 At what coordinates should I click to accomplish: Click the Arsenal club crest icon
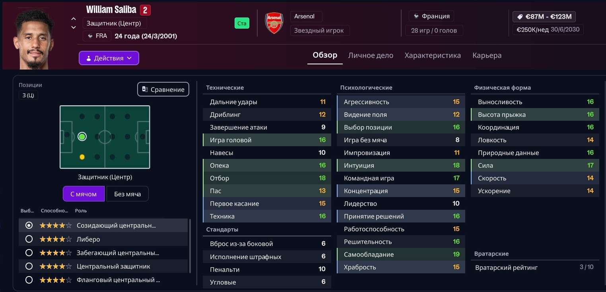tap(274, 23)
